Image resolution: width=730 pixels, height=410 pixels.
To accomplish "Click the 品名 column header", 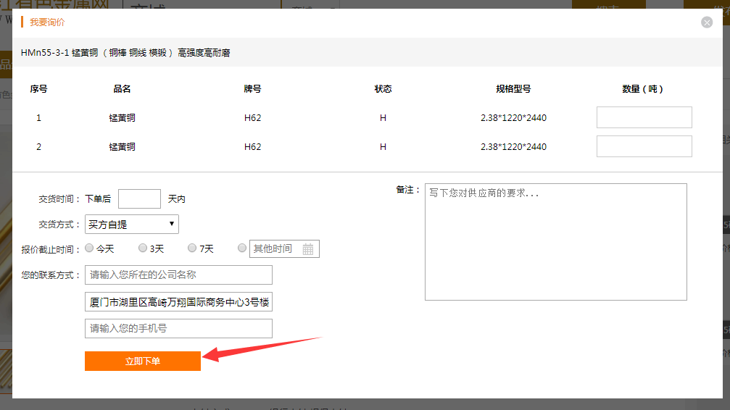I will click(122, 89).
